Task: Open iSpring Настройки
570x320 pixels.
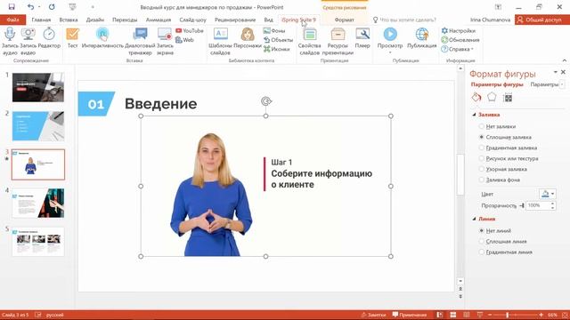Action: [459, 31]
